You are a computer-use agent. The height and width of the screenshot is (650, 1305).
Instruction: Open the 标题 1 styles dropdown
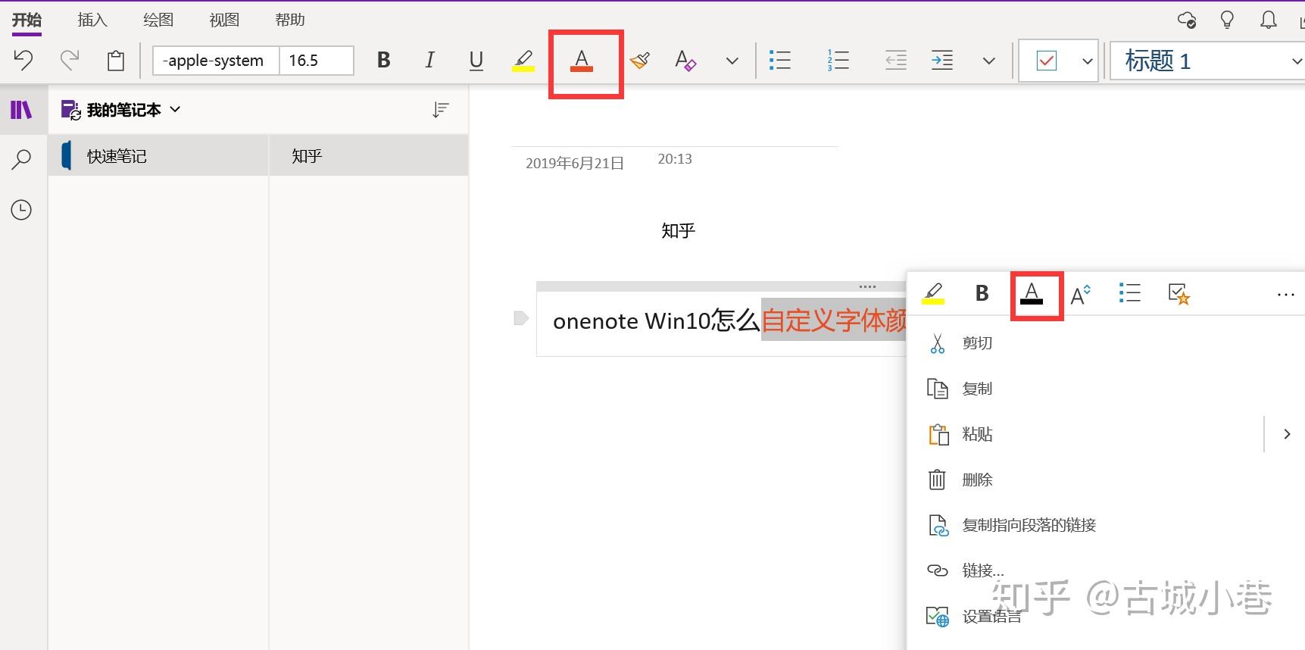click(1296, 61)
